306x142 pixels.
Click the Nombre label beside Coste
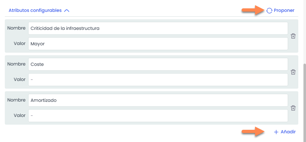click(17, 64)
